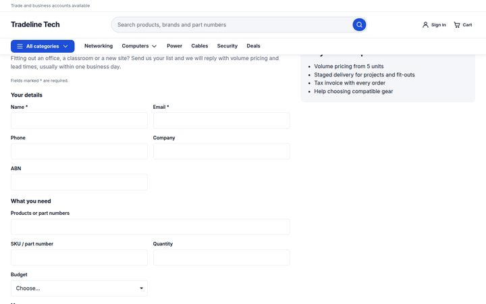Click the 'What you need' heading
The height and width of the screenshot is (304, 486).
[30, 201]
